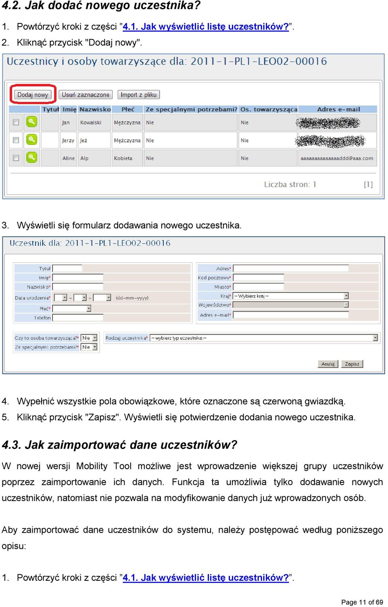The width and height of the screenshot is (388, 607).
Task: Focus the Nazwisko input field
Action: [78, 287]
